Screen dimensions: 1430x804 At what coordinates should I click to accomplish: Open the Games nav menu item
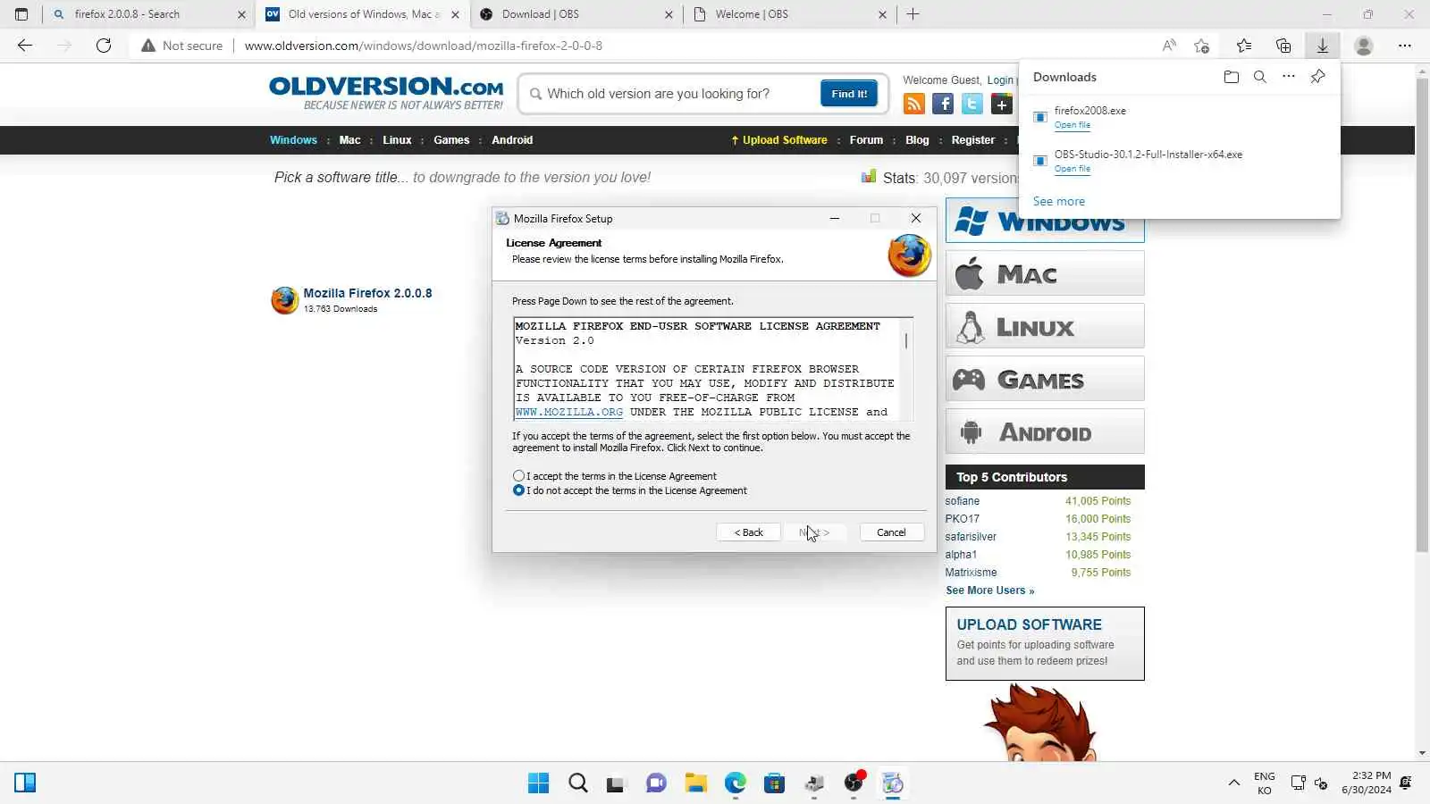tap(451, 140)
